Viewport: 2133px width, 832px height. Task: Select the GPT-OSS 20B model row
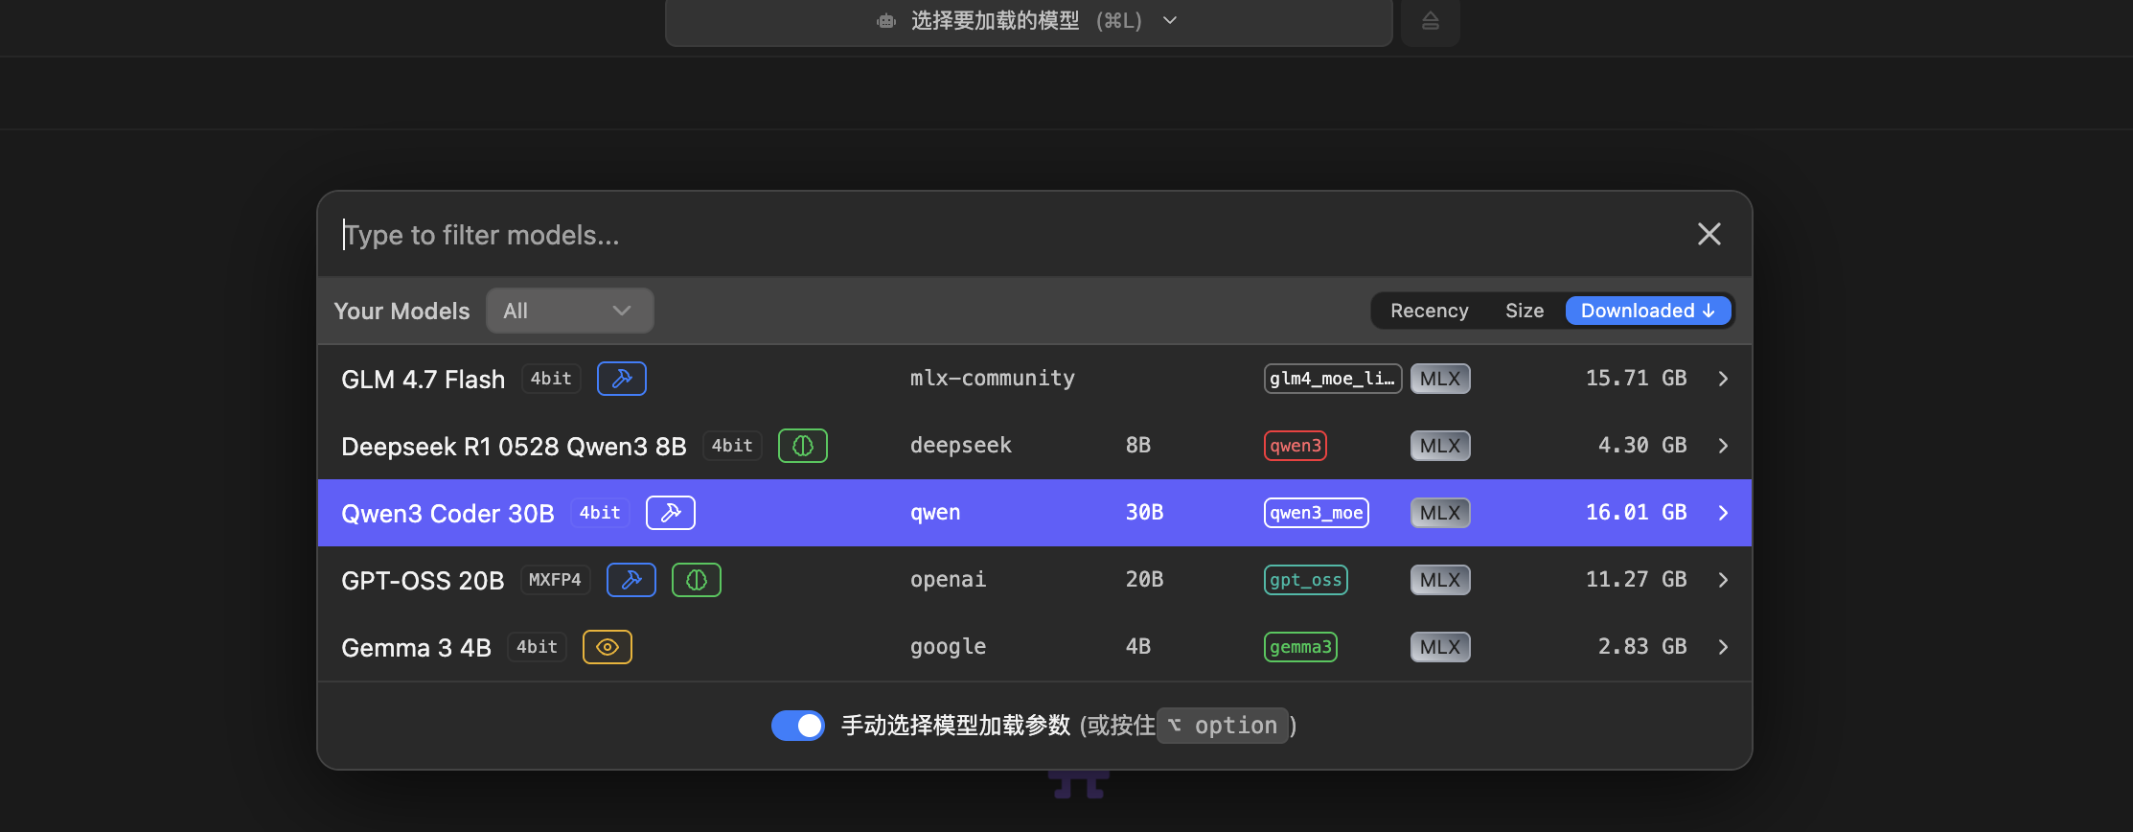pyautogui.click(x=958, y=580)
